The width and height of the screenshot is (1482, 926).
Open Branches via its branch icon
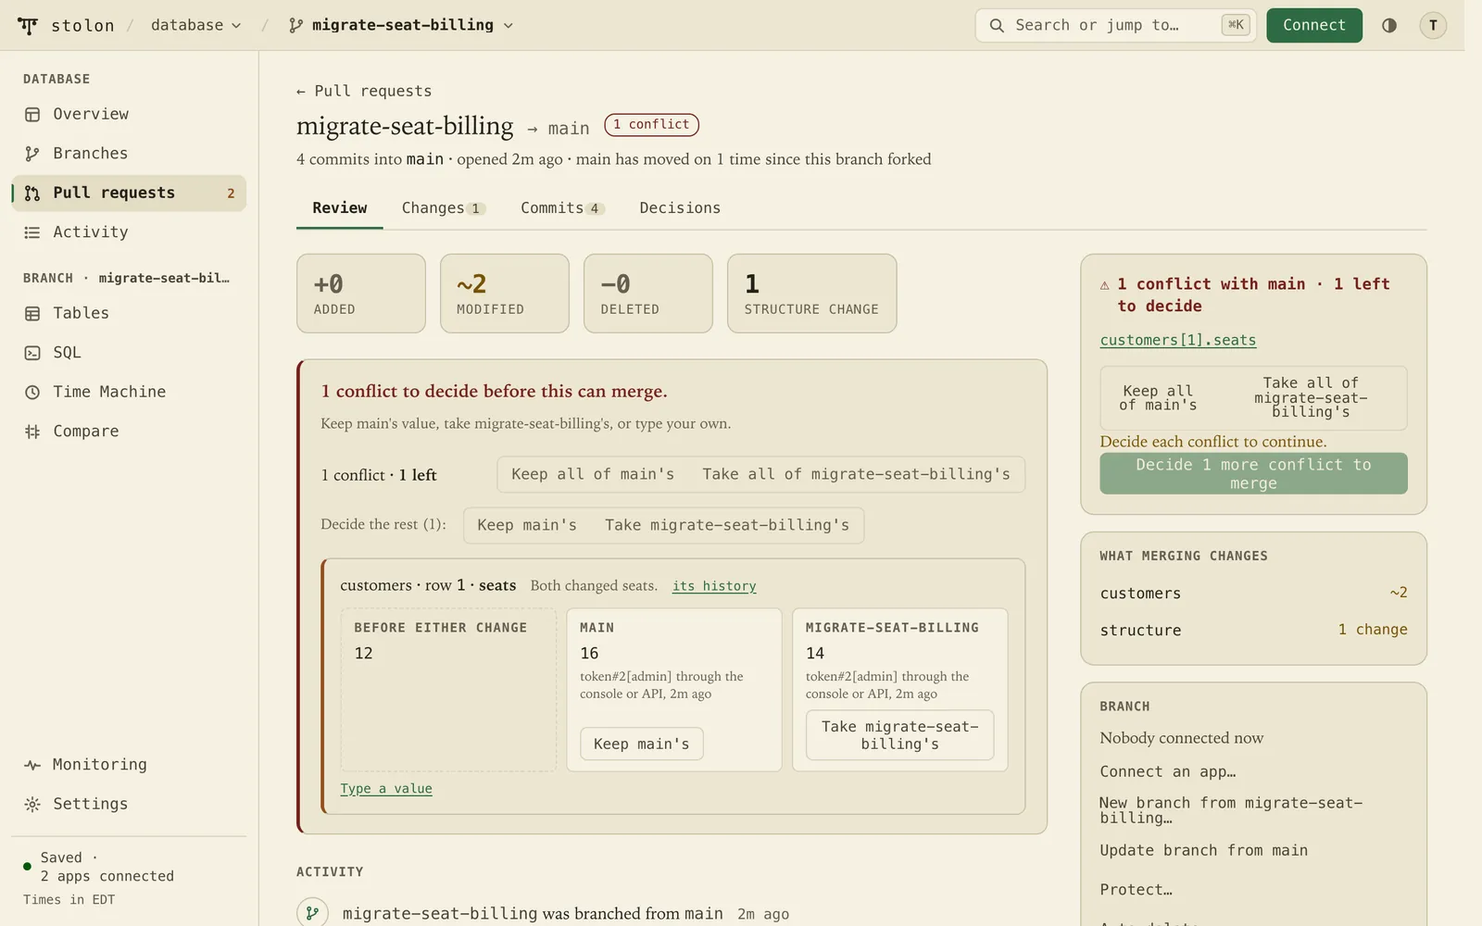[32, 154]
